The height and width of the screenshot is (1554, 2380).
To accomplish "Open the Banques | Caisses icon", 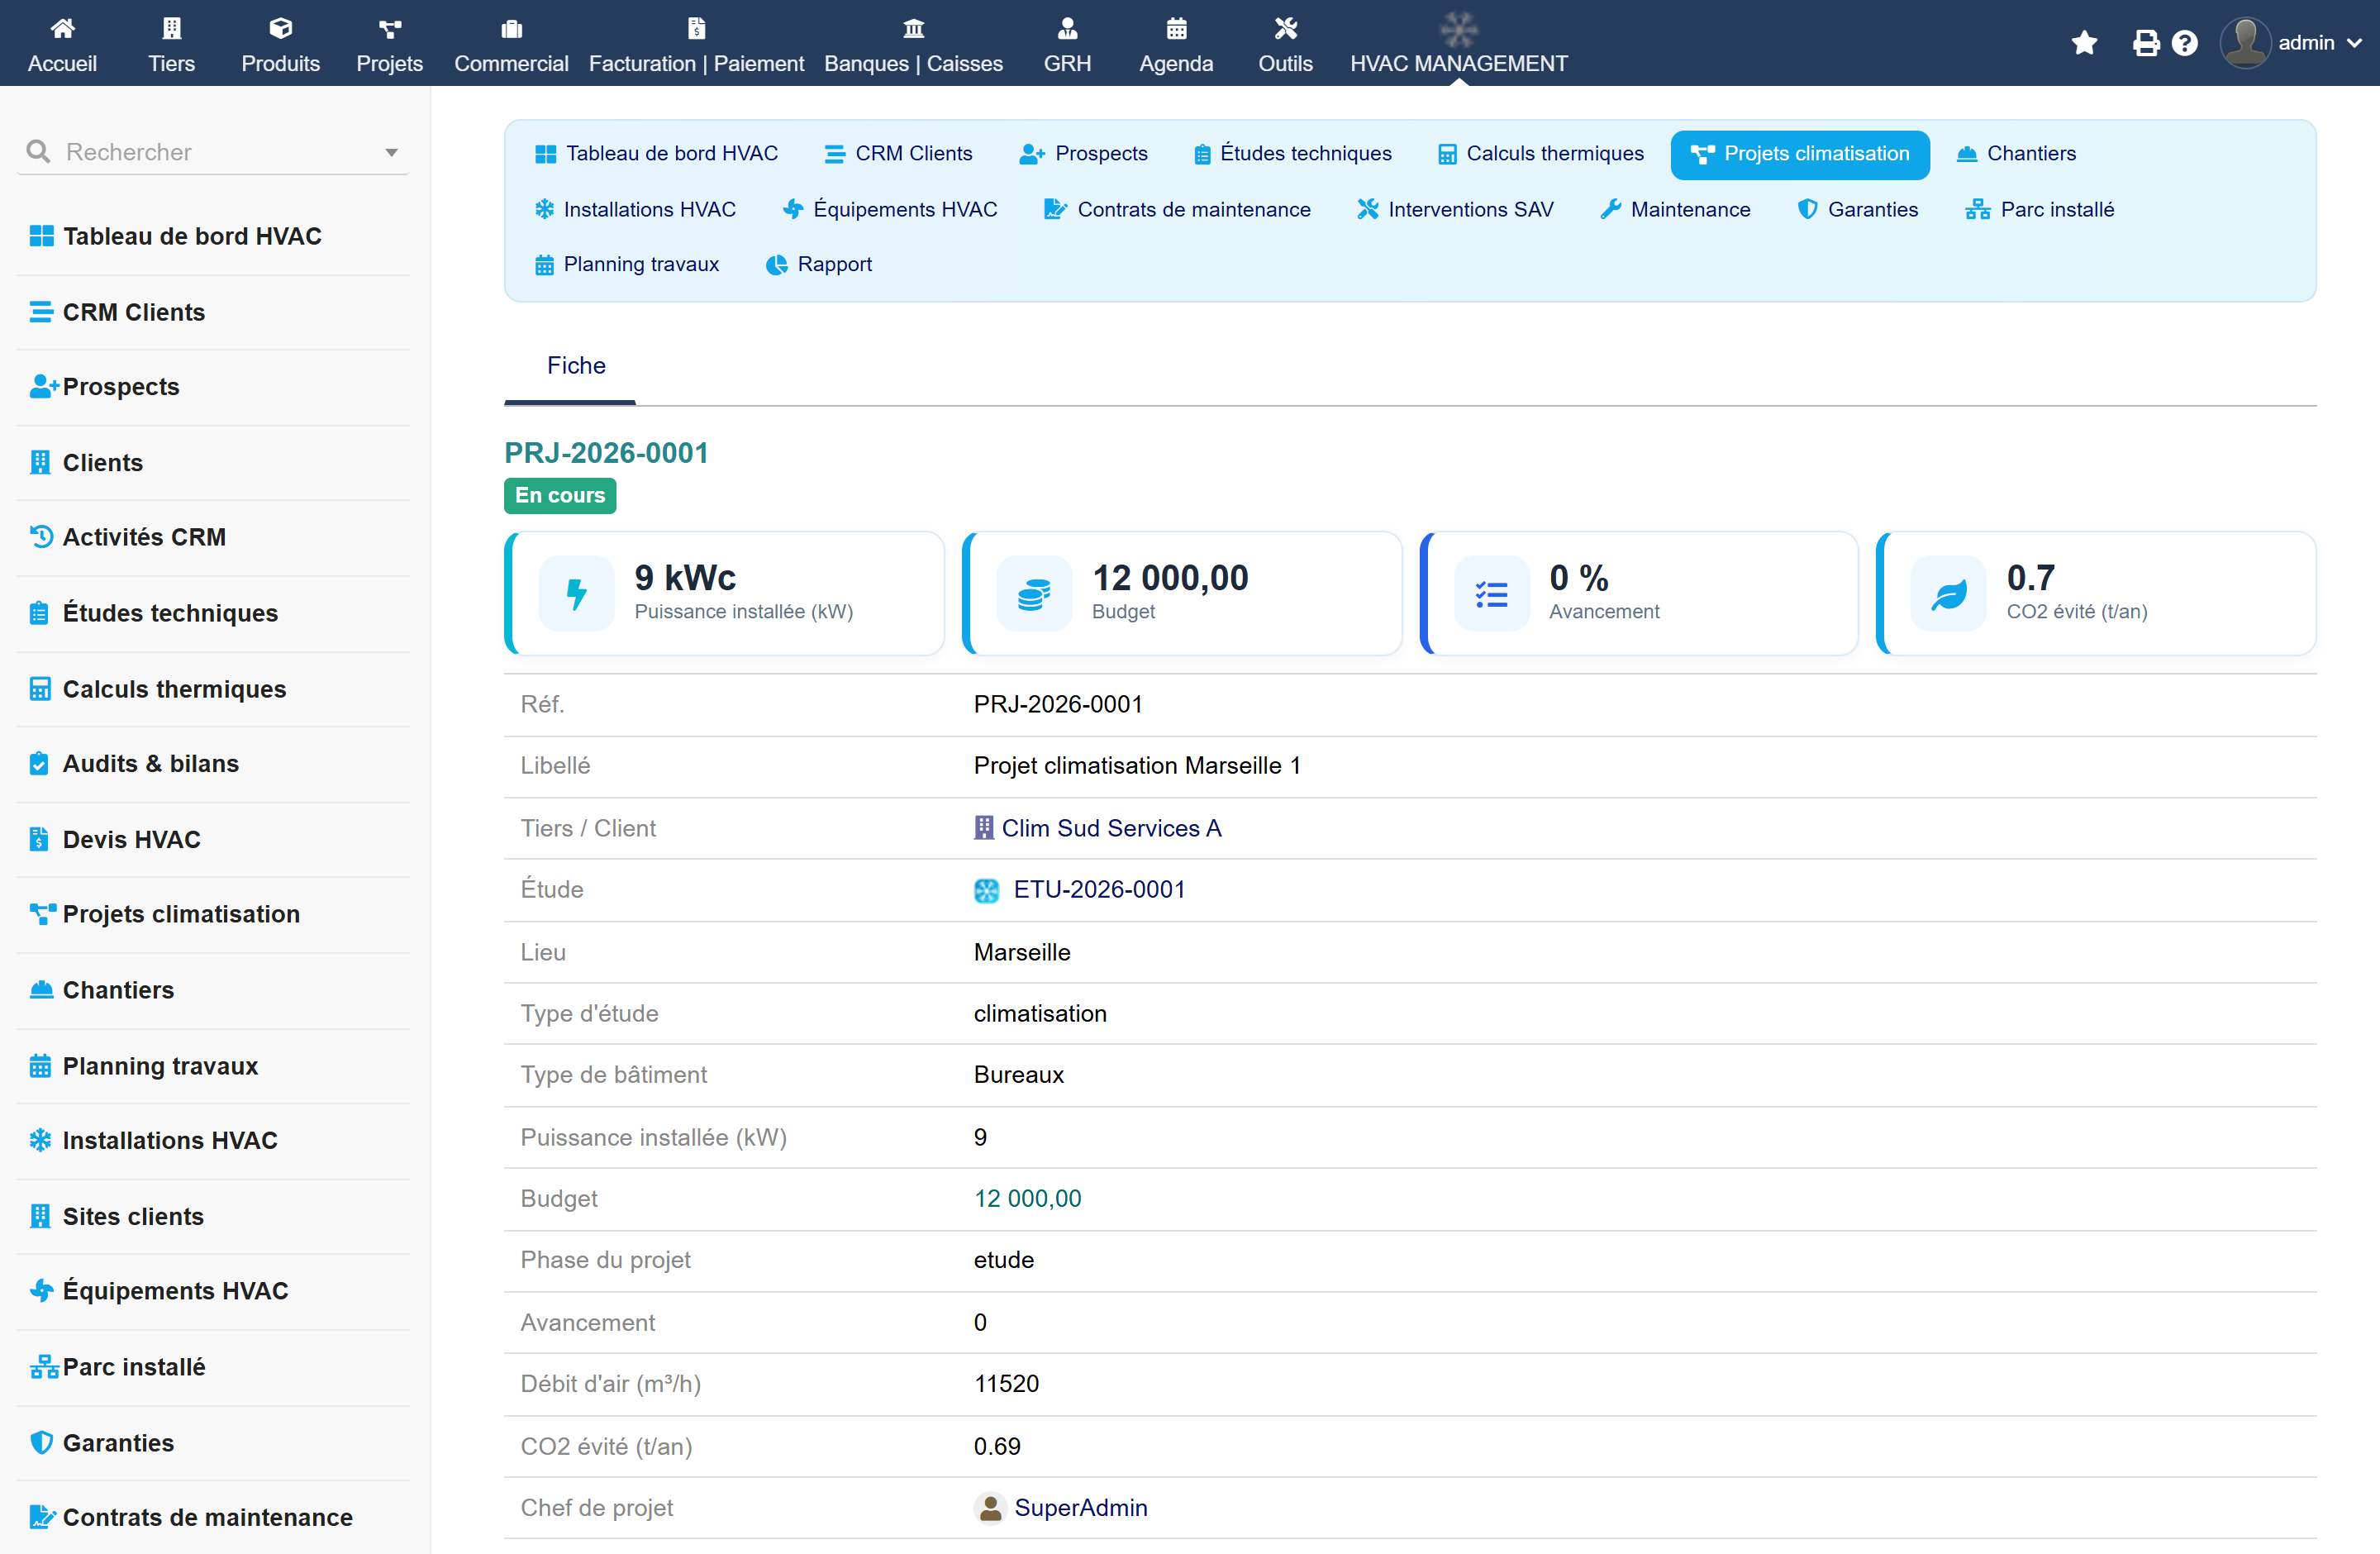I will coord(913,28).
